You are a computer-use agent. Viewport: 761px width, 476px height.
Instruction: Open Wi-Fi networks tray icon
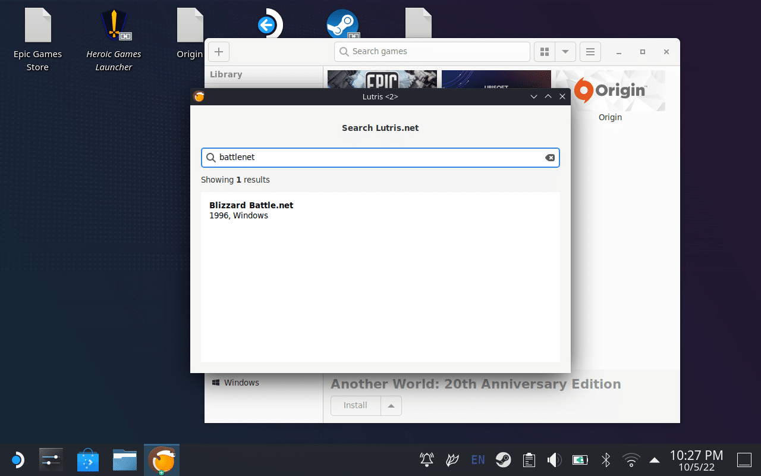pyautogui.click(x=631, y=460)
